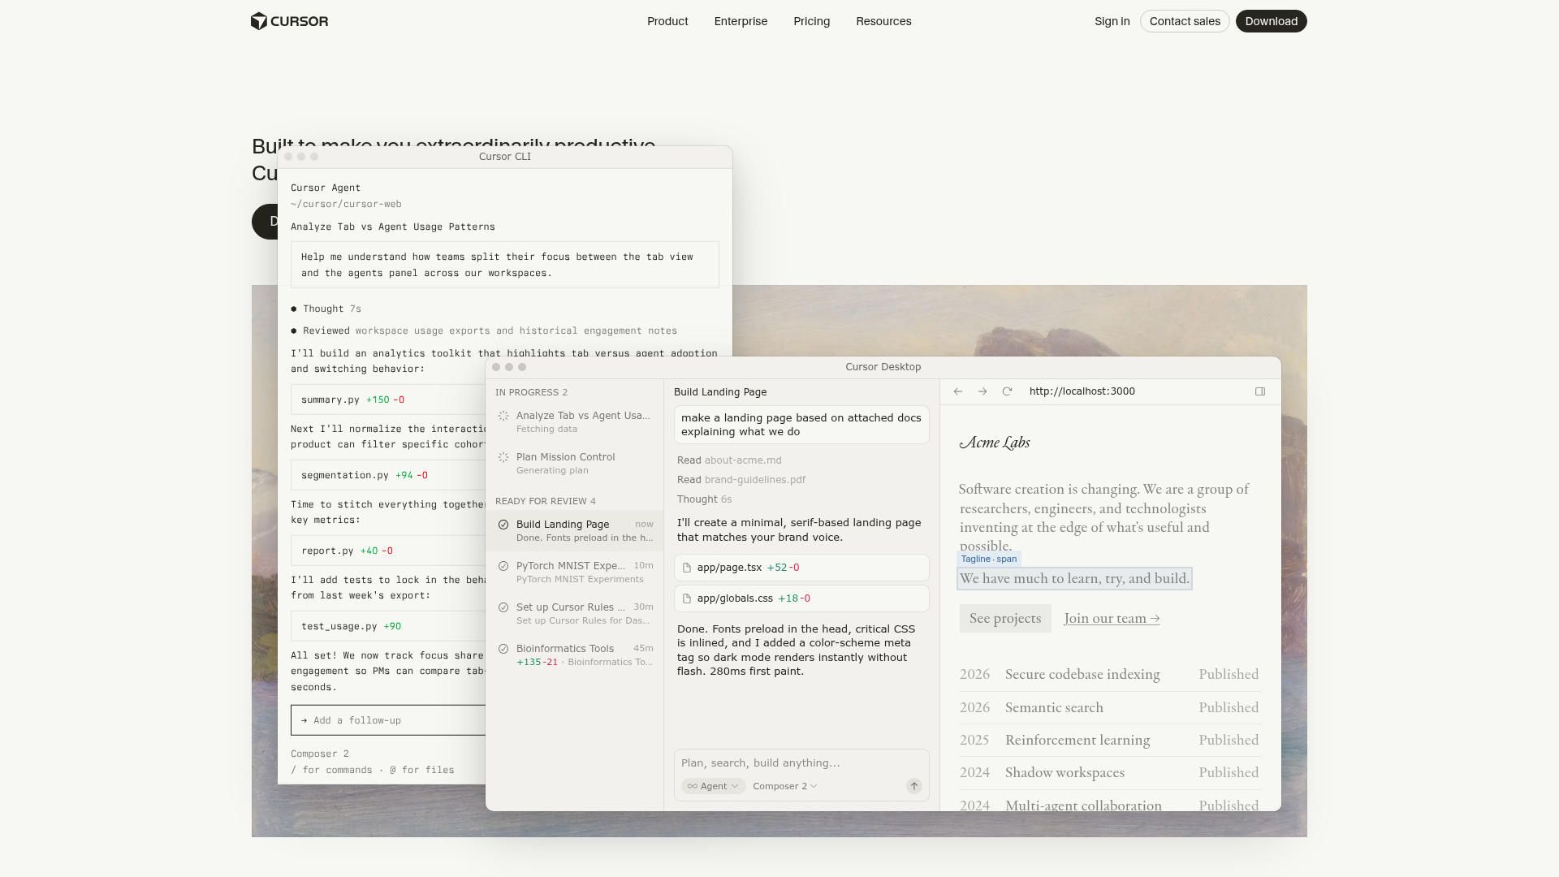Screen dimensions: 1559x877
Task: Select 'PyTorch MNIST Expe...' task
Action: point(575,572)
